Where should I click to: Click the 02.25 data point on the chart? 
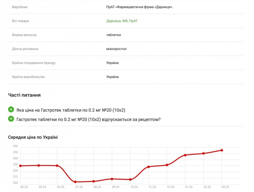point(203,153)
